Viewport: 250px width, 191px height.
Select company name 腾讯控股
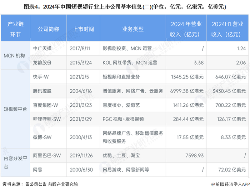[x=42, y=91]
